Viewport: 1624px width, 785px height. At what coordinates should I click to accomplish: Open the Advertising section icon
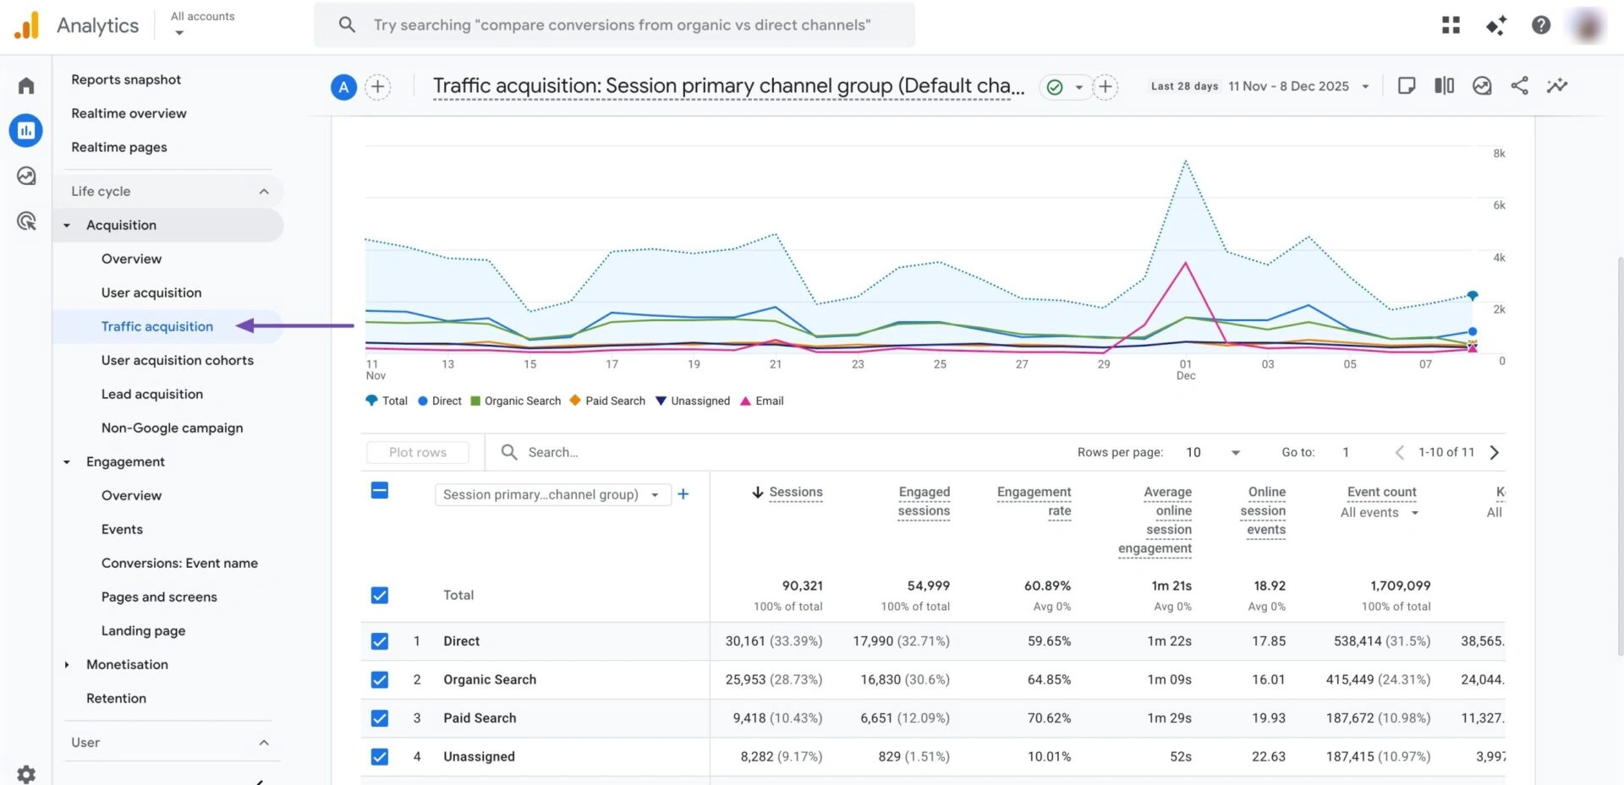coord(26,221)
